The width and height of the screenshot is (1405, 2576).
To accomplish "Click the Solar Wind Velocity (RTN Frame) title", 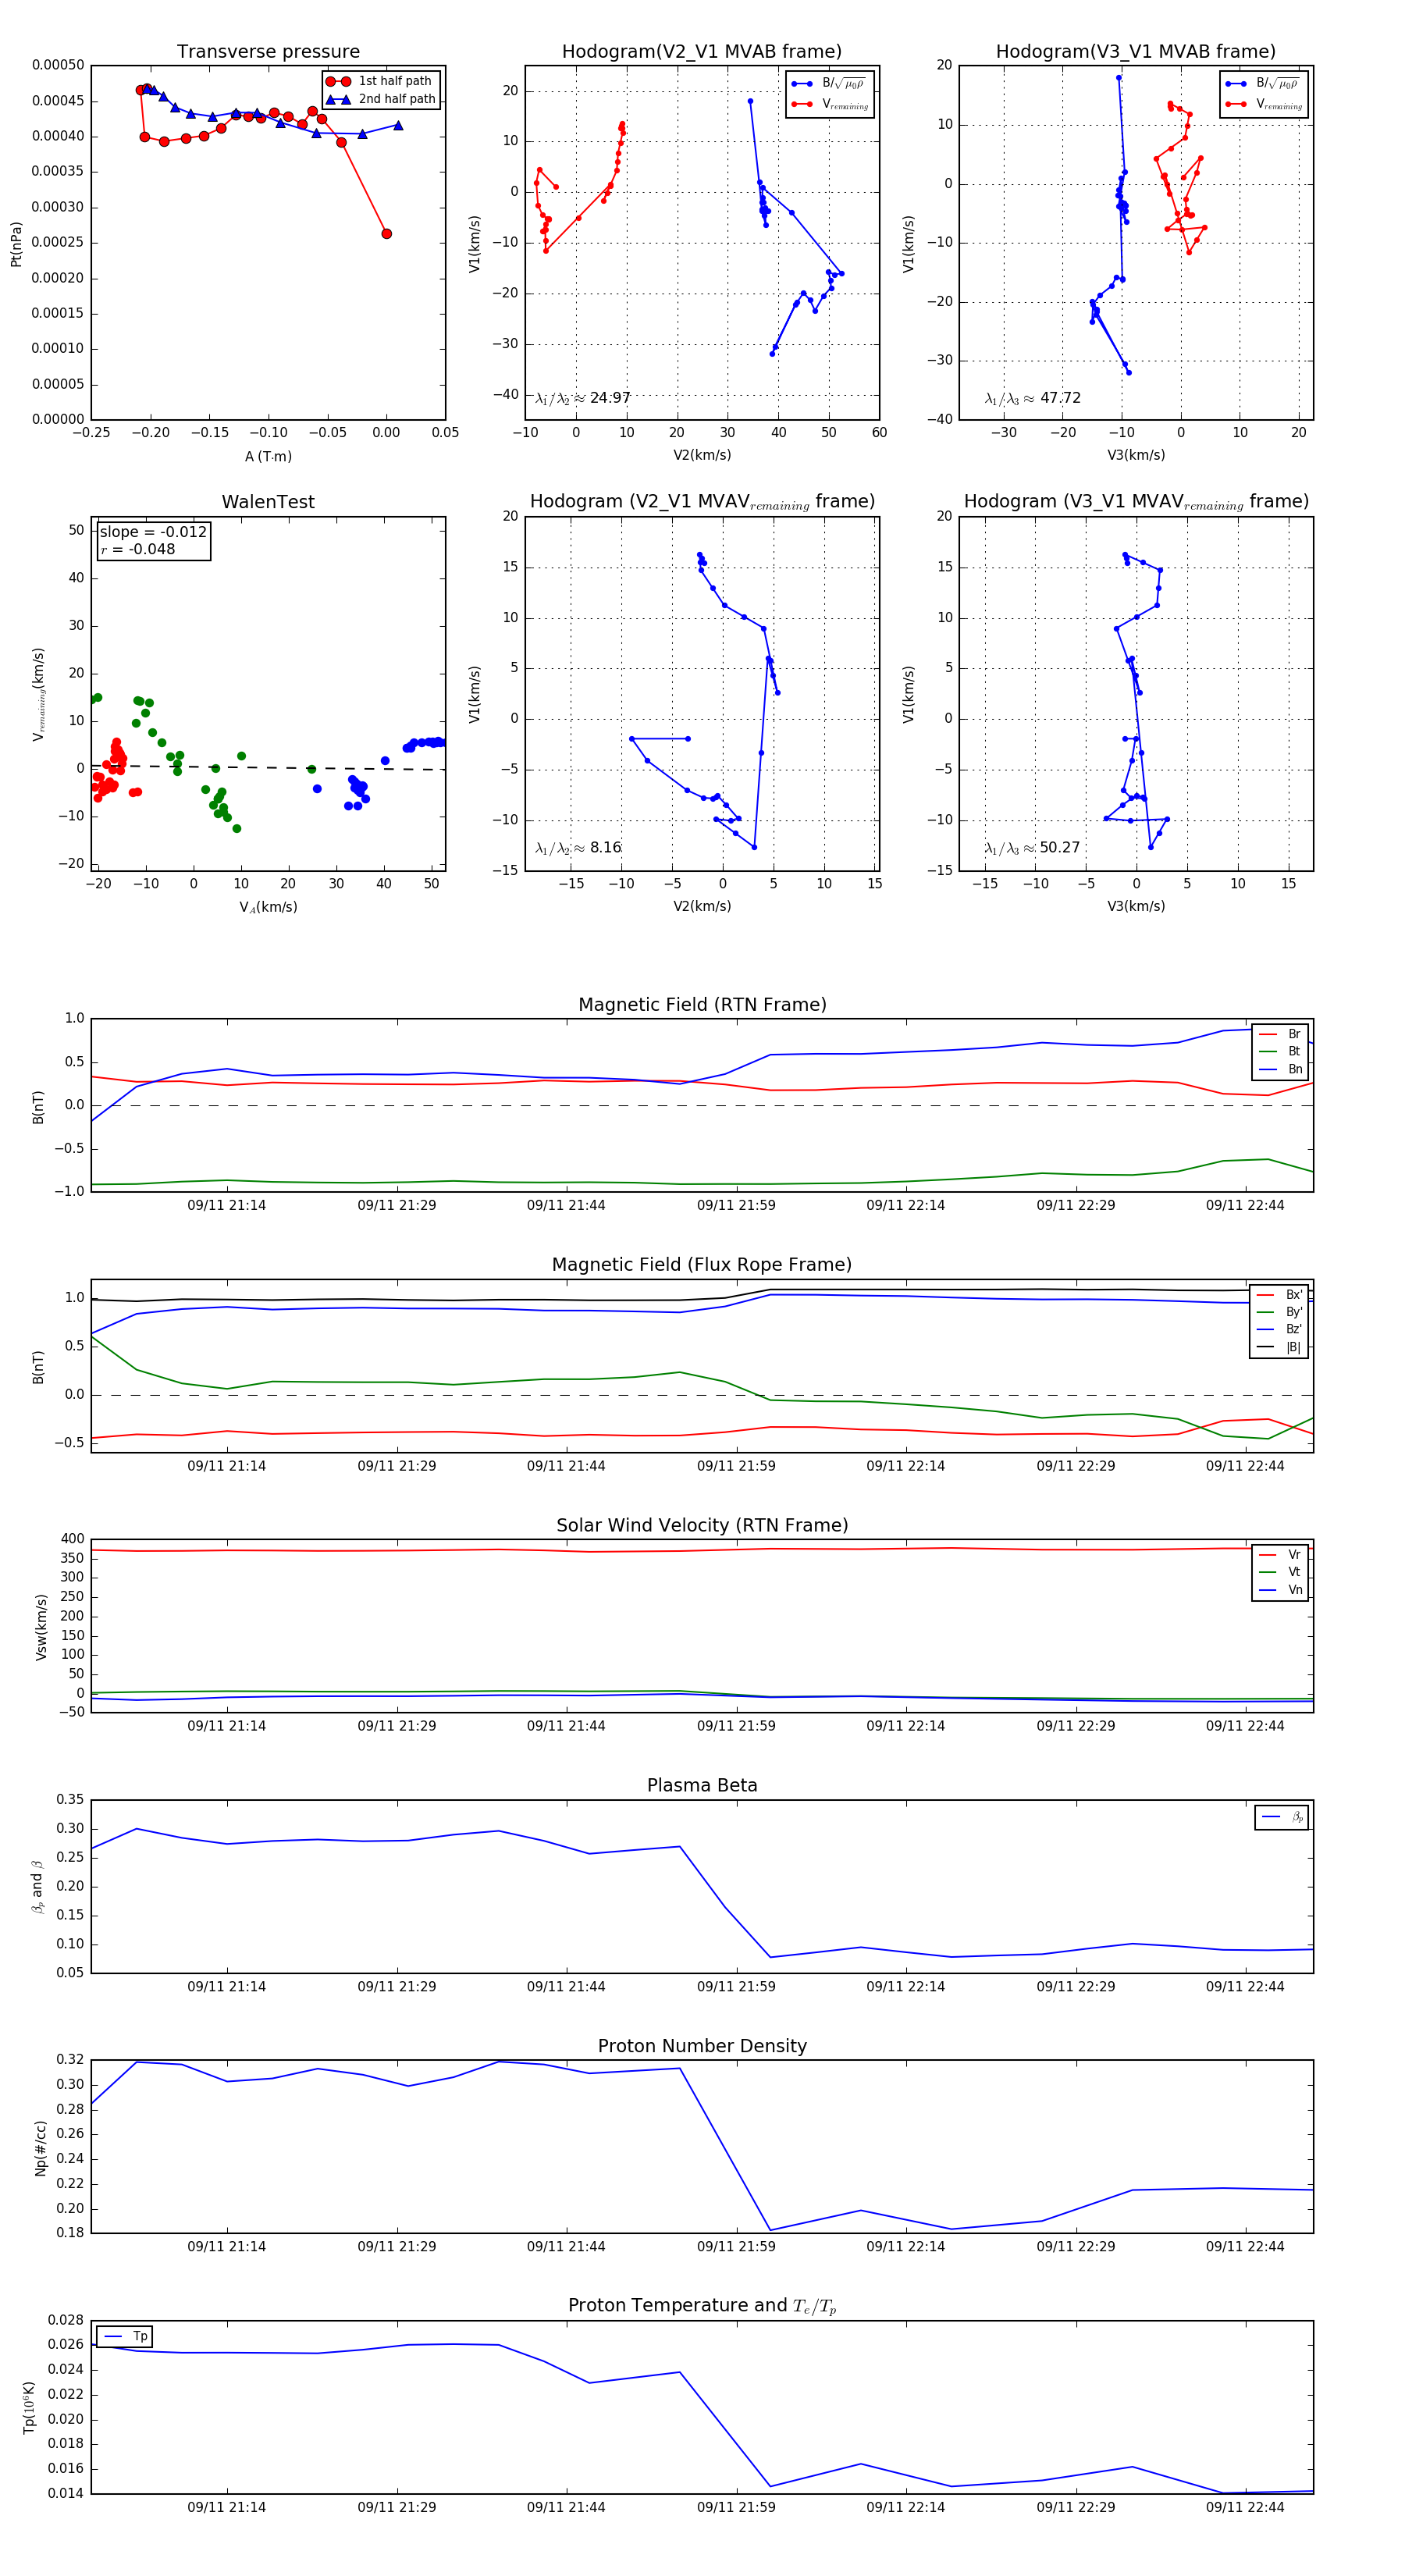I will click(702, 1525).
